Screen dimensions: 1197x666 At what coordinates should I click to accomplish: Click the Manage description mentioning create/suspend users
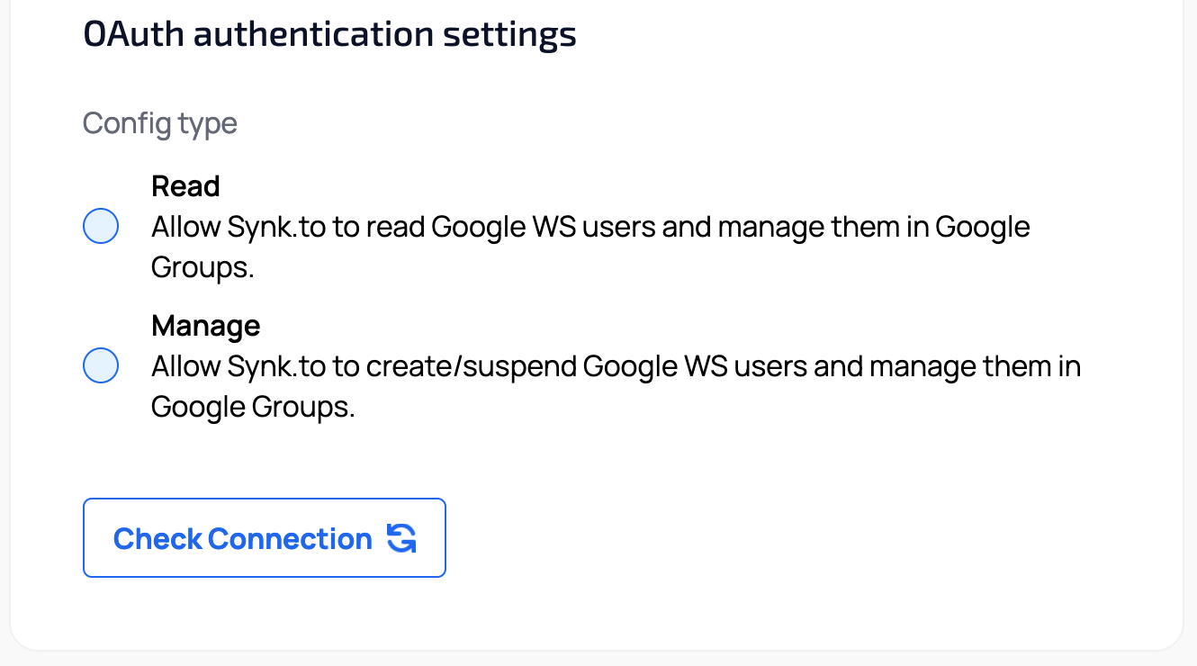616,367
